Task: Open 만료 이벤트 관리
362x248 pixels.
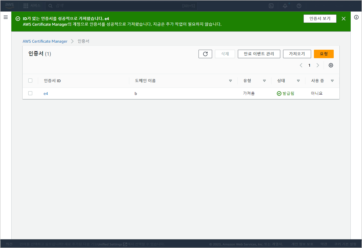Action: click(259, 54)
